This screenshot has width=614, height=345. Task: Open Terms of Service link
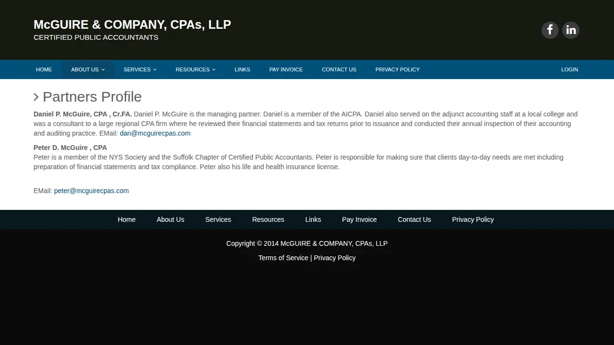[x=283, y=258]
